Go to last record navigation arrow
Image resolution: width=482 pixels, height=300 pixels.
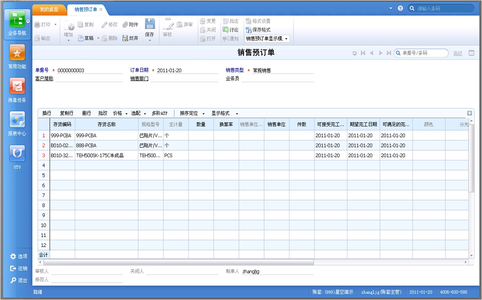389,53
